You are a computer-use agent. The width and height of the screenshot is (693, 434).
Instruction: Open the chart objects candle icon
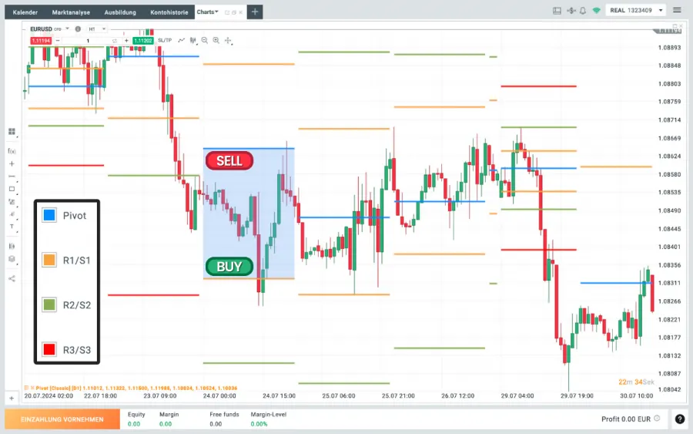click(x=12, y=246)
